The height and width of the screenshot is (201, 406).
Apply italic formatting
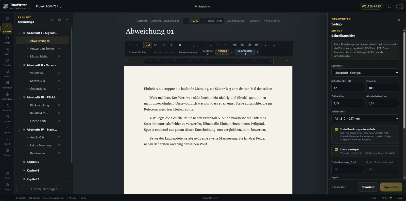click(x=187, y=45)
